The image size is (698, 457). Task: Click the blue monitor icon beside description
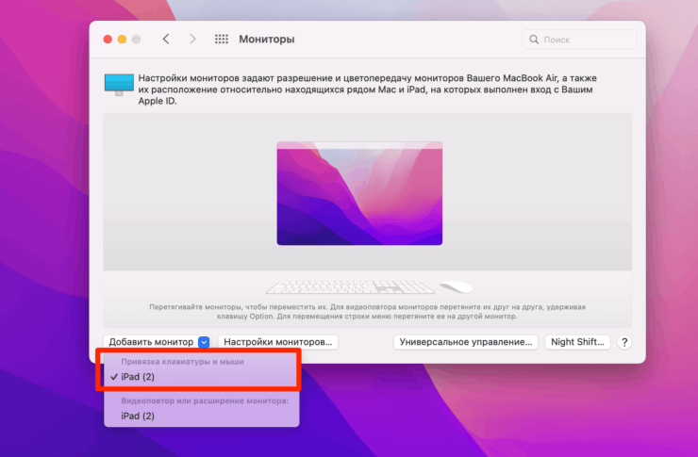point(119,83)
